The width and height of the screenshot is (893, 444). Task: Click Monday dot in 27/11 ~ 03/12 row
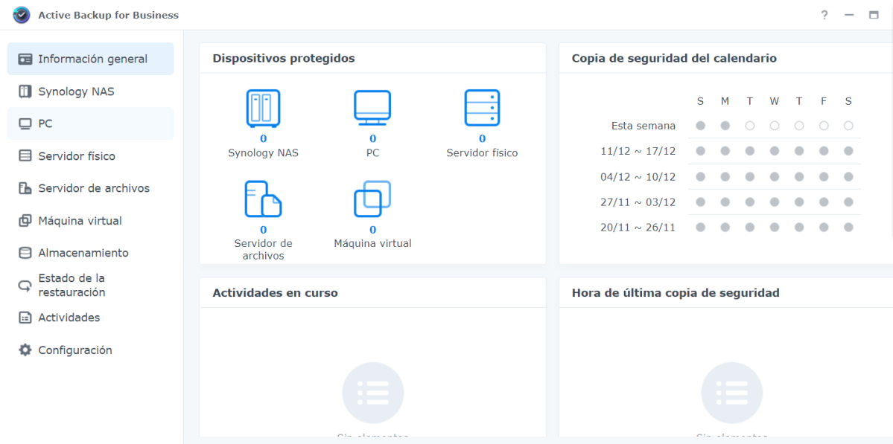(725, 202)
